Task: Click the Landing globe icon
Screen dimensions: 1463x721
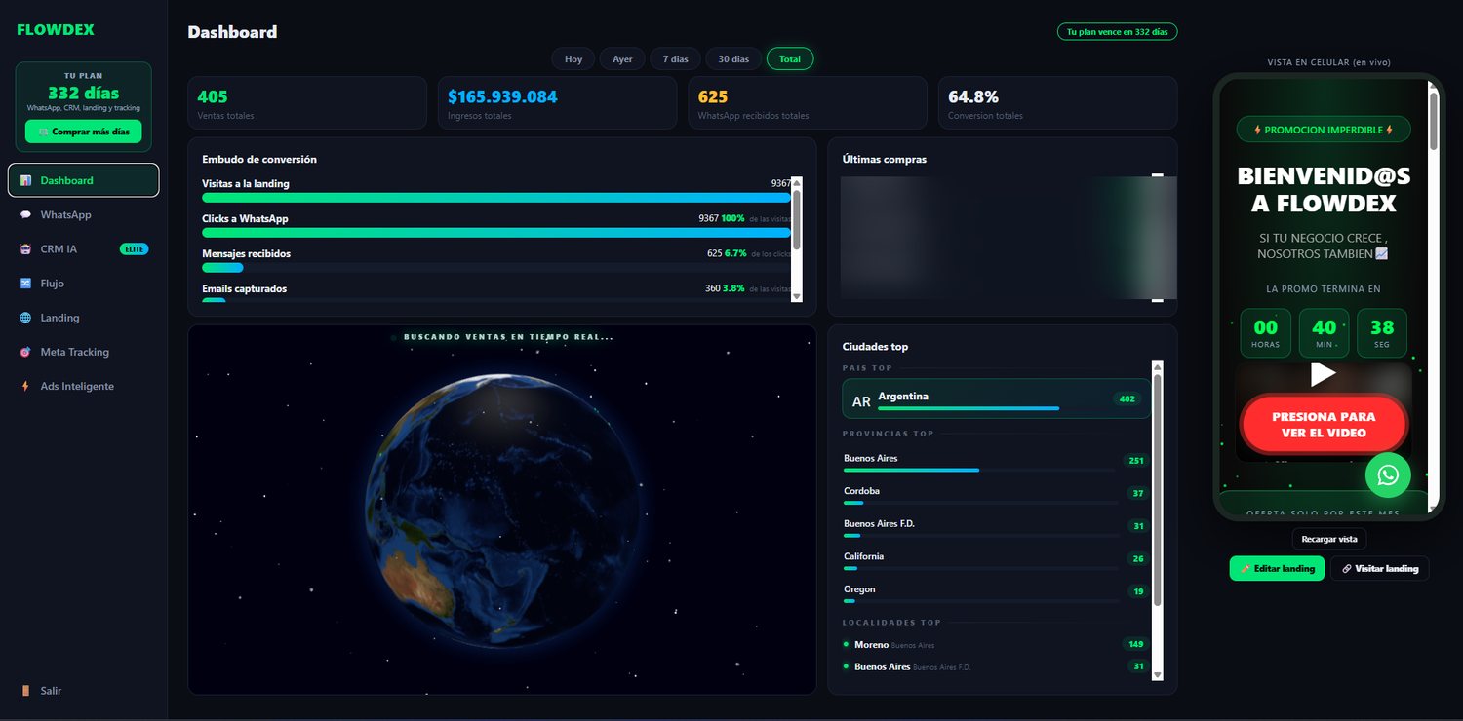Action: pyautogui.click(x=25, y=318)
